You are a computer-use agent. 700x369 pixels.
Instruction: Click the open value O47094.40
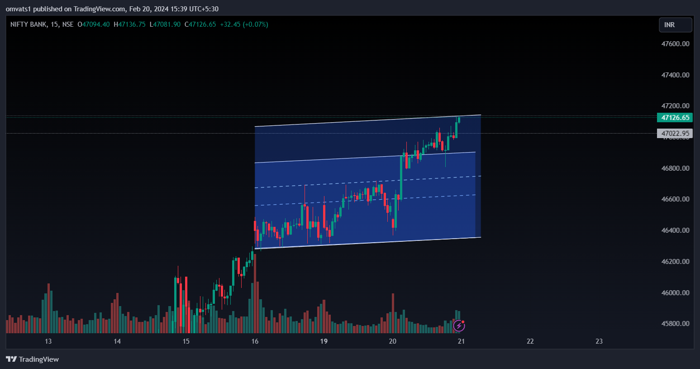pyautogui.click(x=94, y=24)
